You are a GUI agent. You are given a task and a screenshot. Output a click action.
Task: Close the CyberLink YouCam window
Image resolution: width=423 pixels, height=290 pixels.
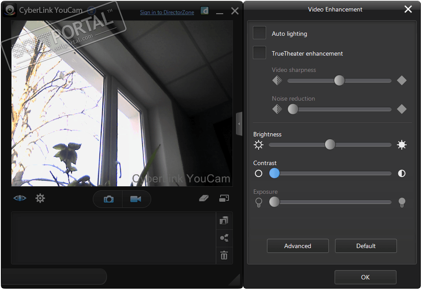235,11
